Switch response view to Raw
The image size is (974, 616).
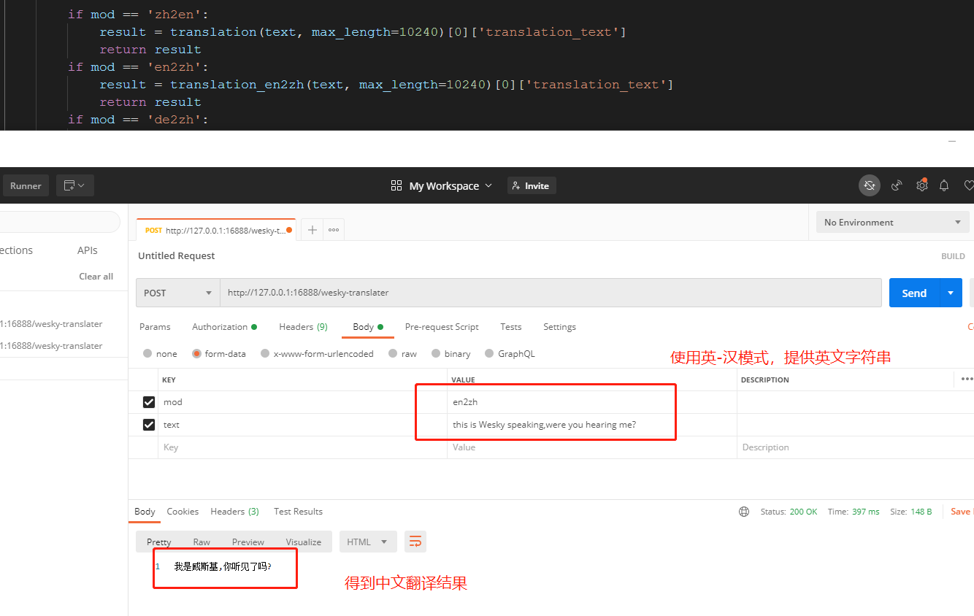click(202, 542)
